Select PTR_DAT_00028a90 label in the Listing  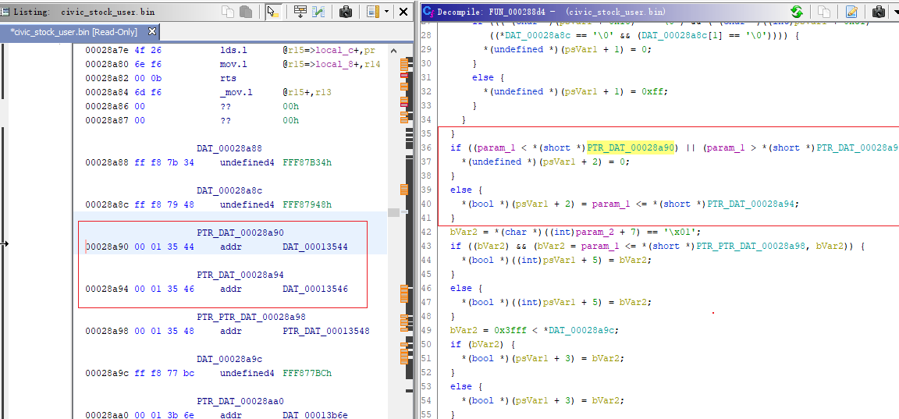coord(240,233)
